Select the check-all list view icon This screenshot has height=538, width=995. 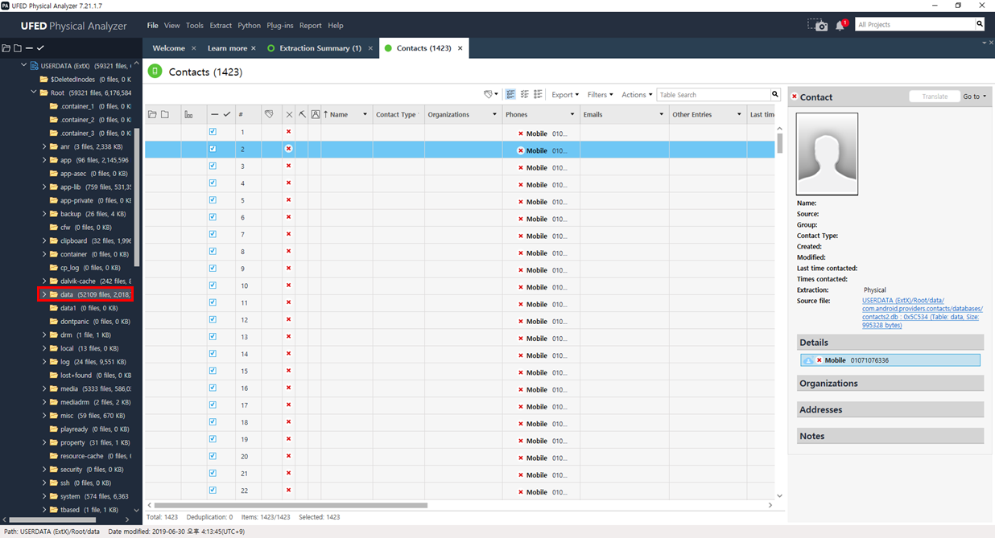(510, 94)
